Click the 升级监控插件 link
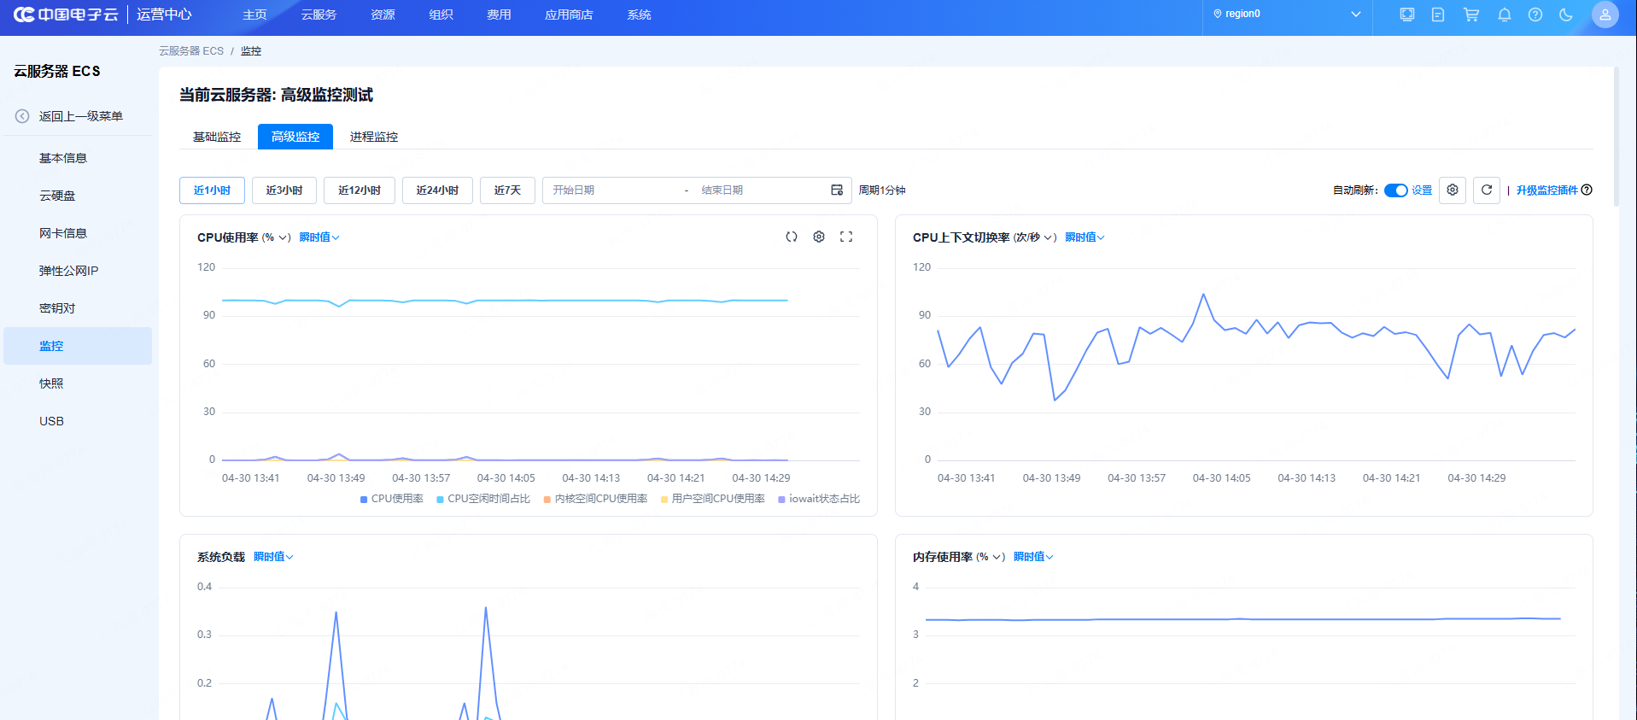The image size is (1637, 720). pyautogui.click(x=1546, y=190)
